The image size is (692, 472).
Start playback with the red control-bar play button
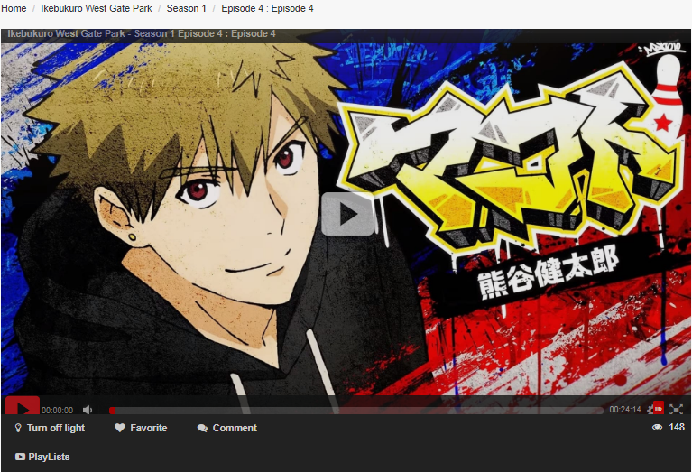coord(23,407)
